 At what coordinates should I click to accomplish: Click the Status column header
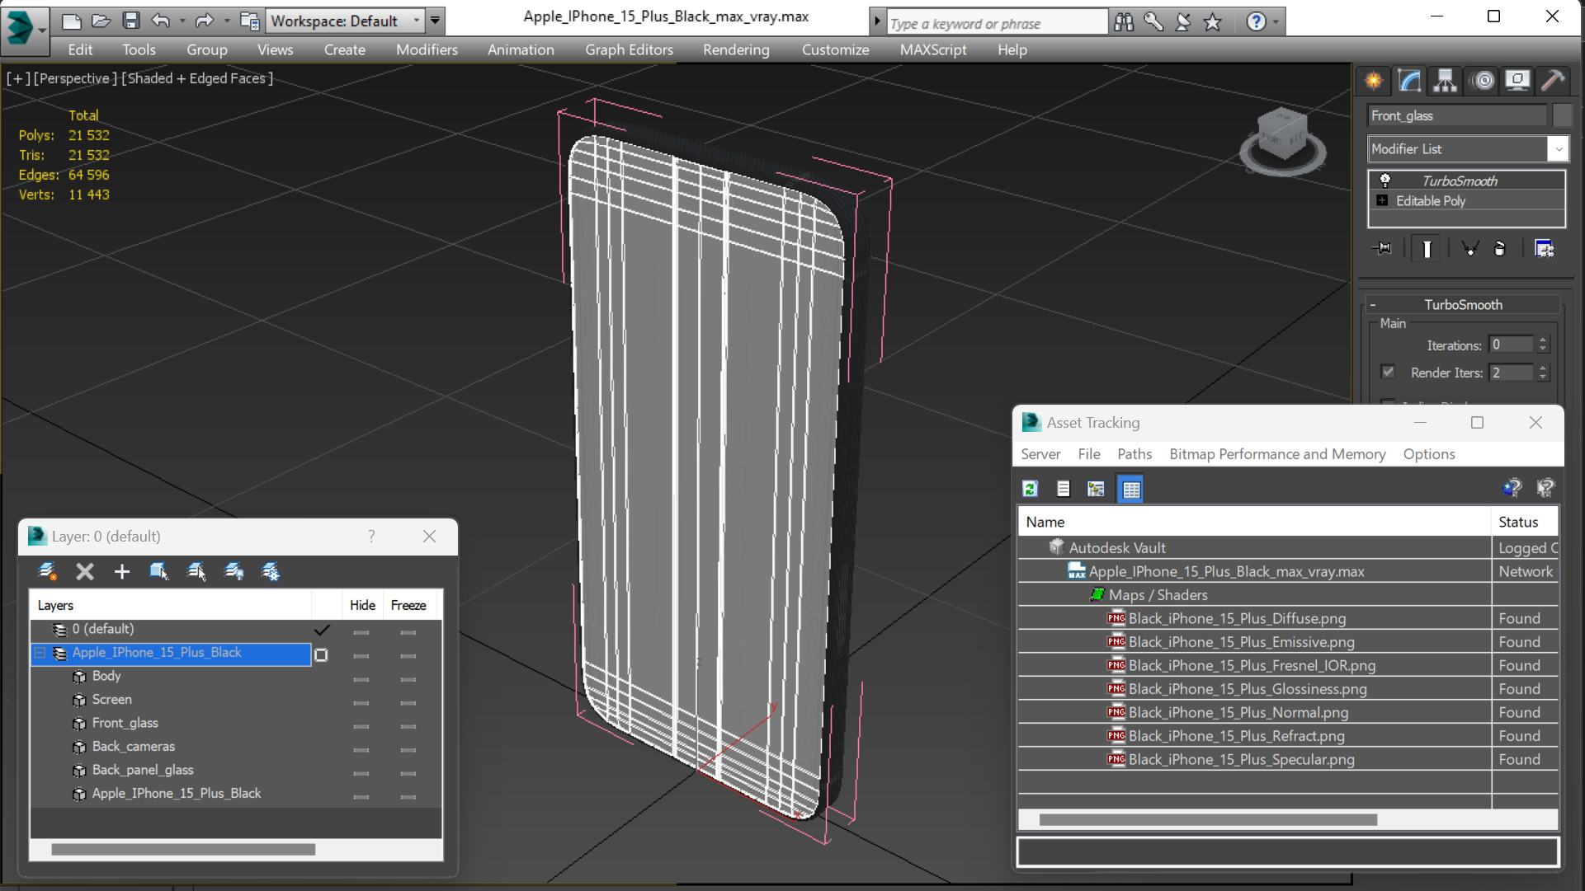[x=1525, y=522]
